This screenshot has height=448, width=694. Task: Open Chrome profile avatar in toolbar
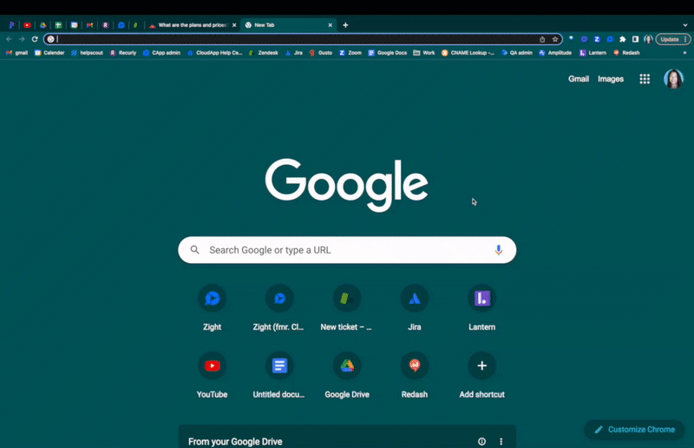(x=648, y=39)
